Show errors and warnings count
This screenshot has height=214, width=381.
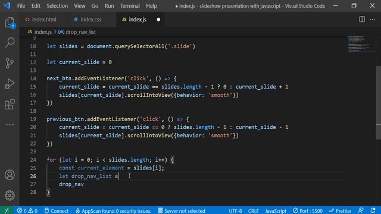coord(27,210)
